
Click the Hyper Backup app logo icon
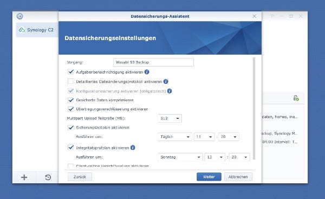pos(19,16)
